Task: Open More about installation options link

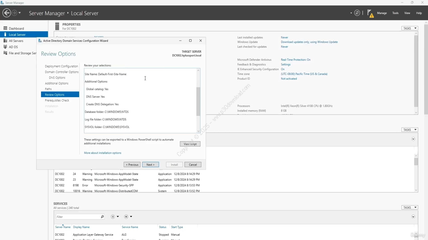Action: [103, 153]
